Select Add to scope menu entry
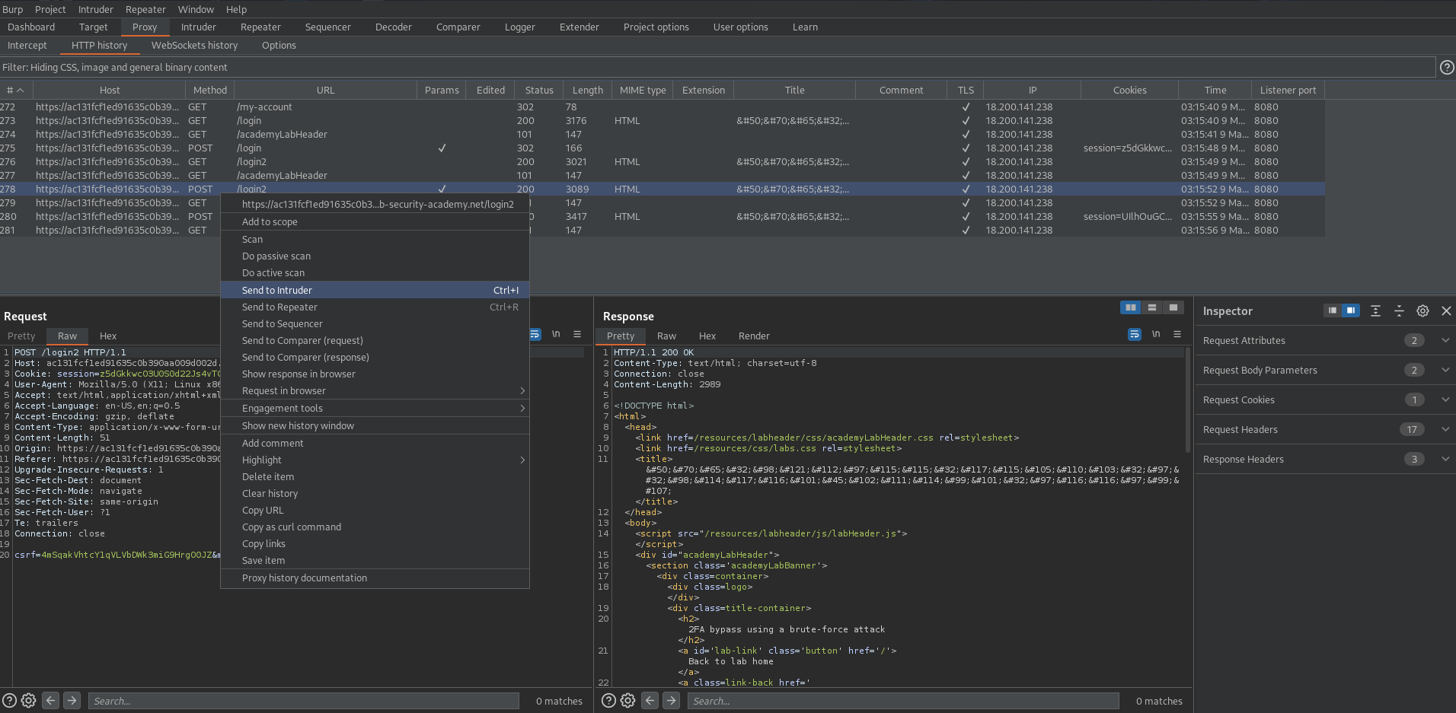Screen dimensions: 1456x713 point(375,222)
